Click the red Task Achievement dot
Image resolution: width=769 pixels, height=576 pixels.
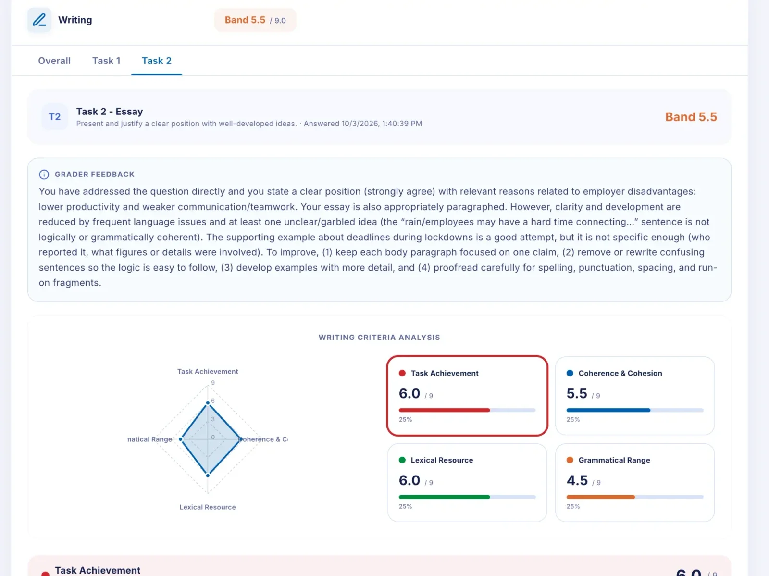pos(402,373)
